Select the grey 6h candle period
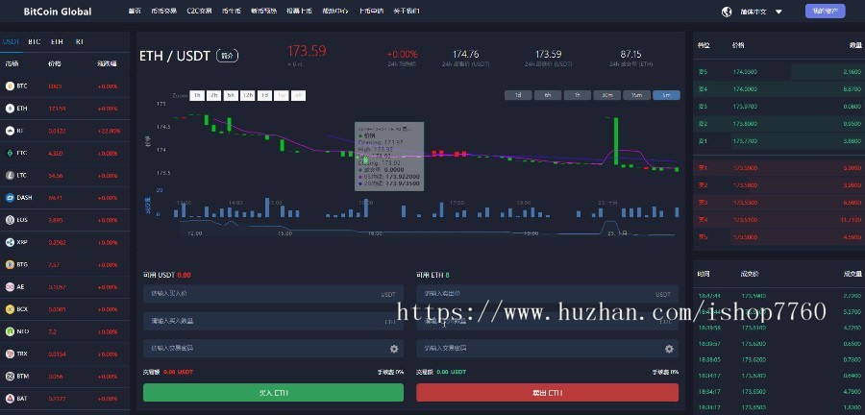 tap(548, 95)
